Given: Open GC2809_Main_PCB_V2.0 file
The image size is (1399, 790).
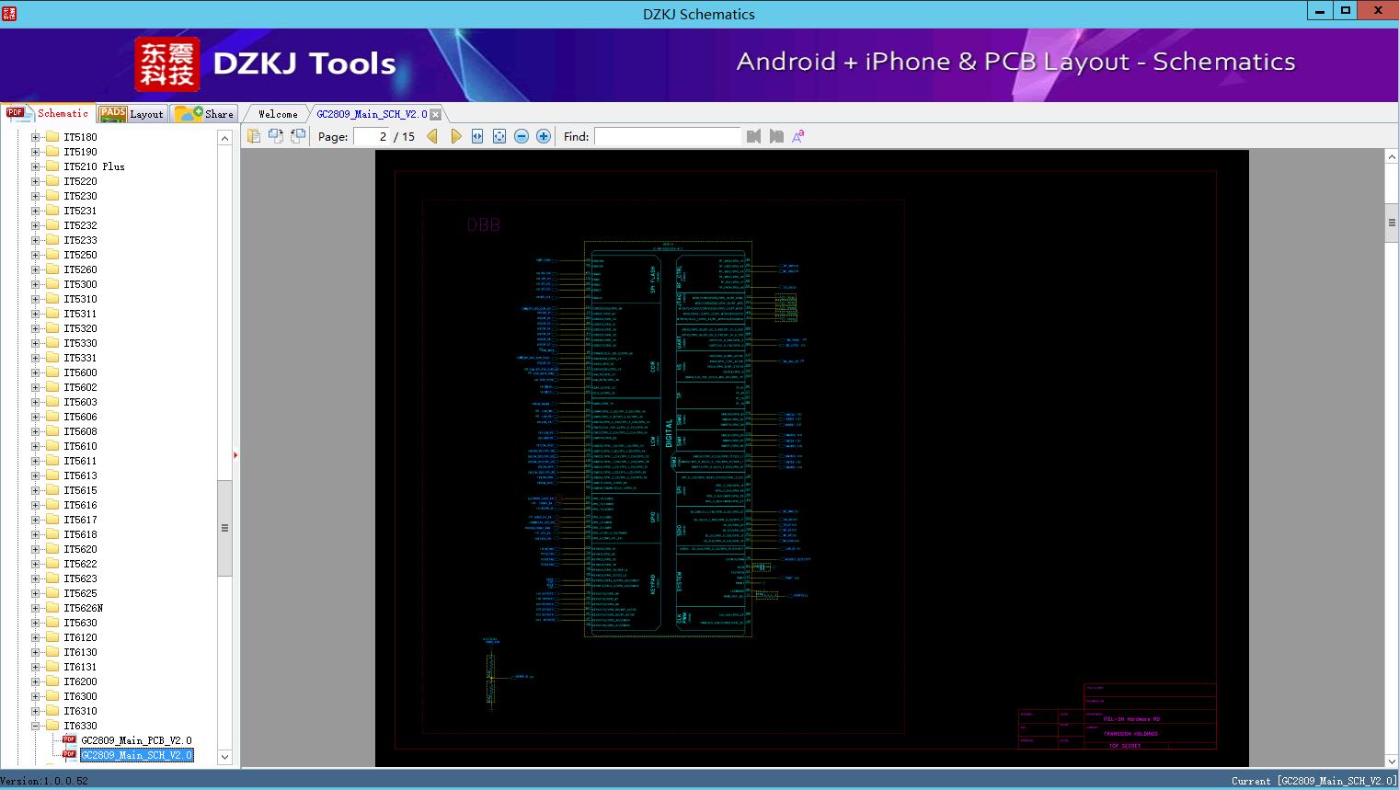Looking at the screenshot, I should (x=136, y=740).
